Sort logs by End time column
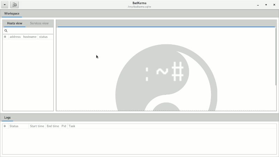The image size is (279, 157). click(53, 126)
